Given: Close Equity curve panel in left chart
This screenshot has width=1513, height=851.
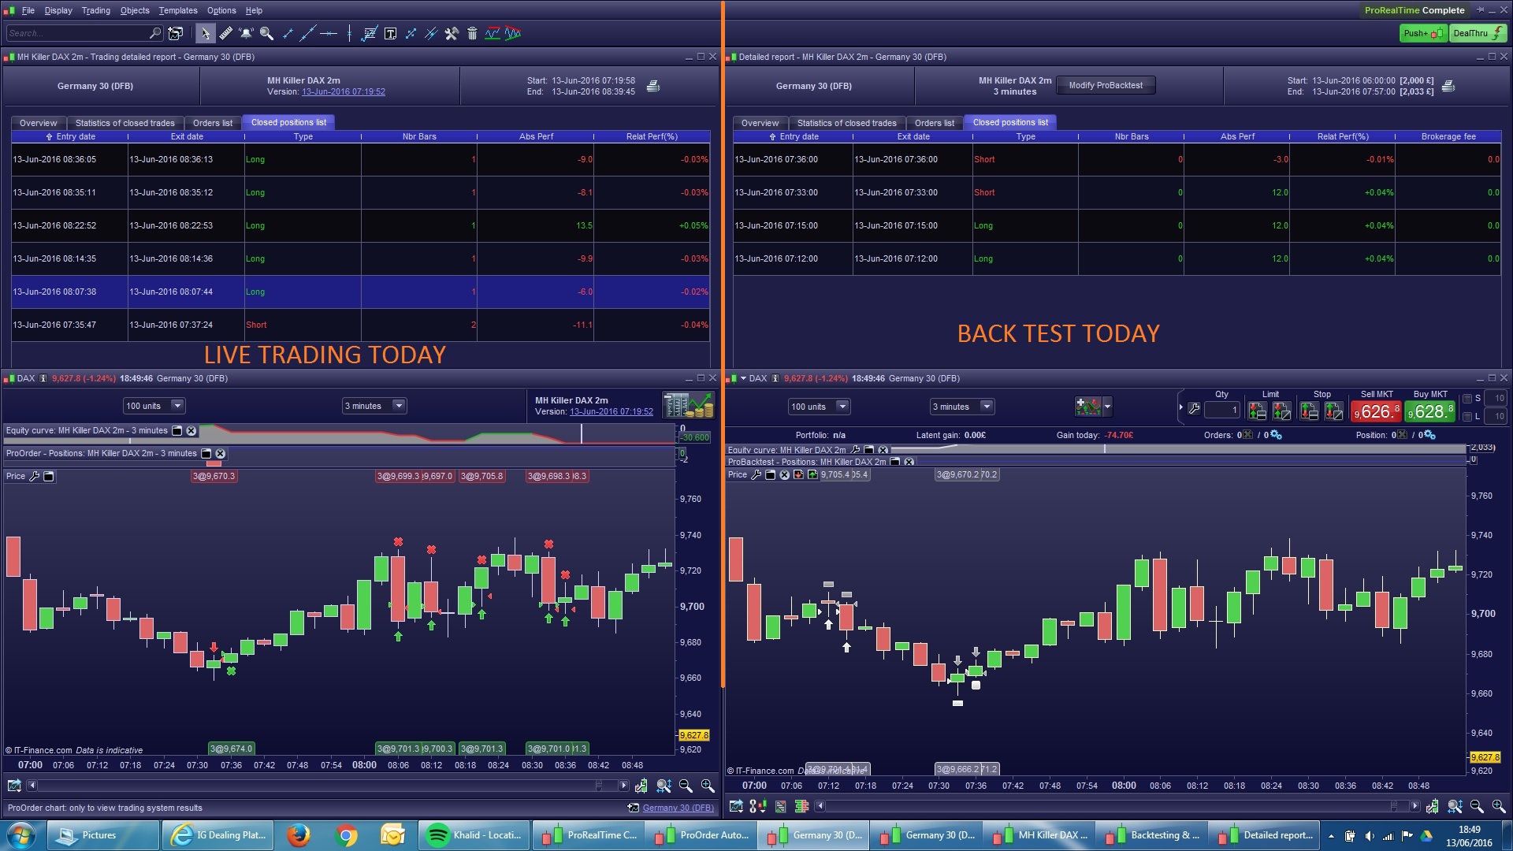Looking at the screenshot, I should [x=191, y=431].
